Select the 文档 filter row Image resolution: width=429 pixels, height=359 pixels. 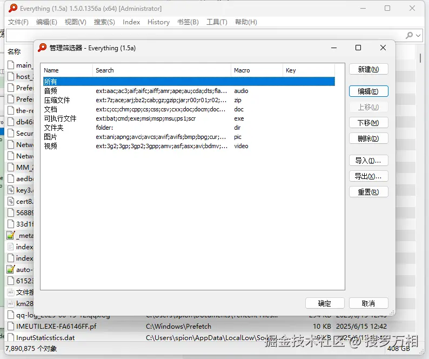(x=189, y=109)
